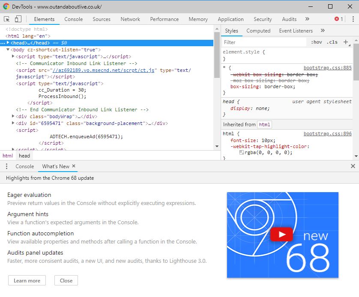
Task: Activate the inspect element picker icon
Action: pos(6,19)
